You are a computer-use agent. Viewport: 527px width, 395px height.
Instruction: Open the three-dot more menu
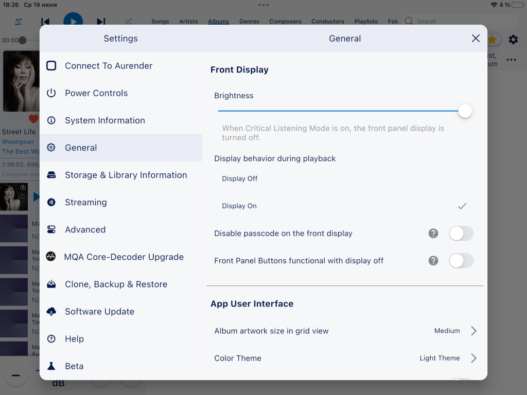[x=511, y=60]
